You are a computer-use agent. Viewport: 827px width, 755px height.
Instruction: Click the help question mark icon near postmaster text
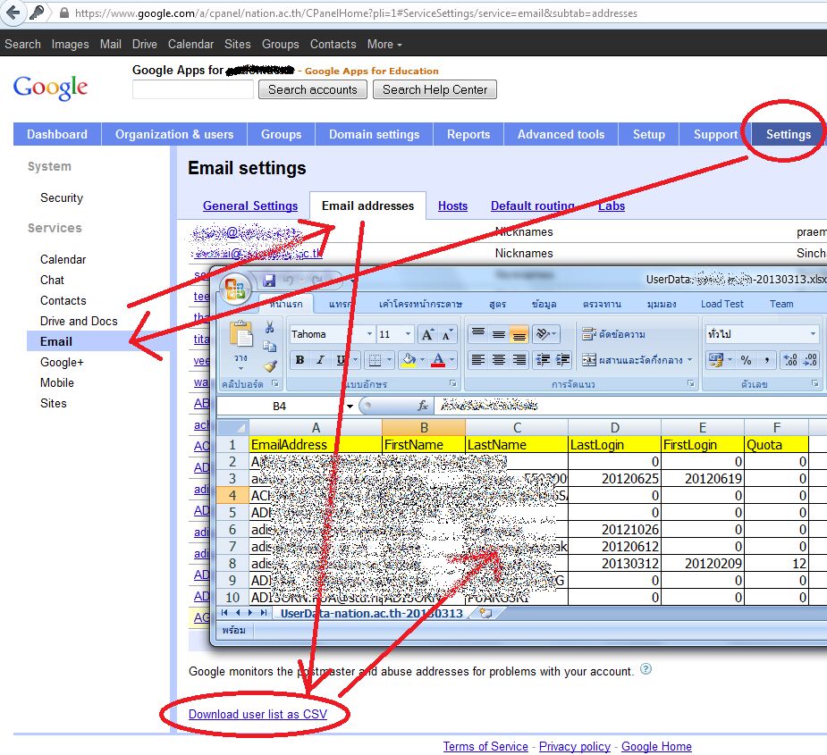pos(646,669)
